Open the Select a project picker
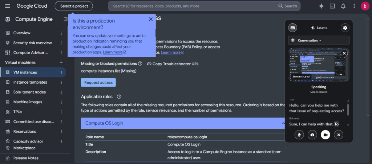This screenshot has width=372, height=164. pos(74,6)
